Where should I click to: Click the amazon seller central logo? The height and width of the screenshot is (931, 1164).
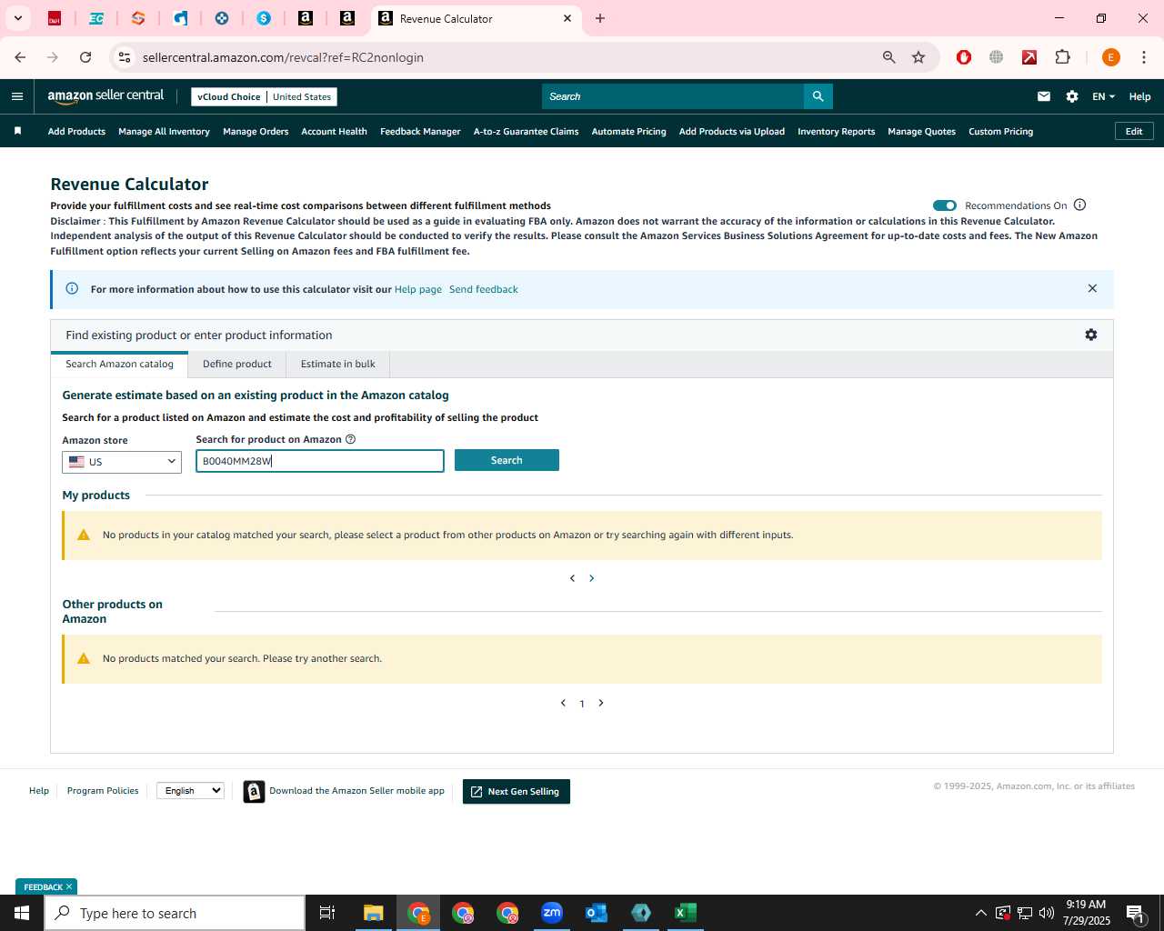(x=105, y=96)
